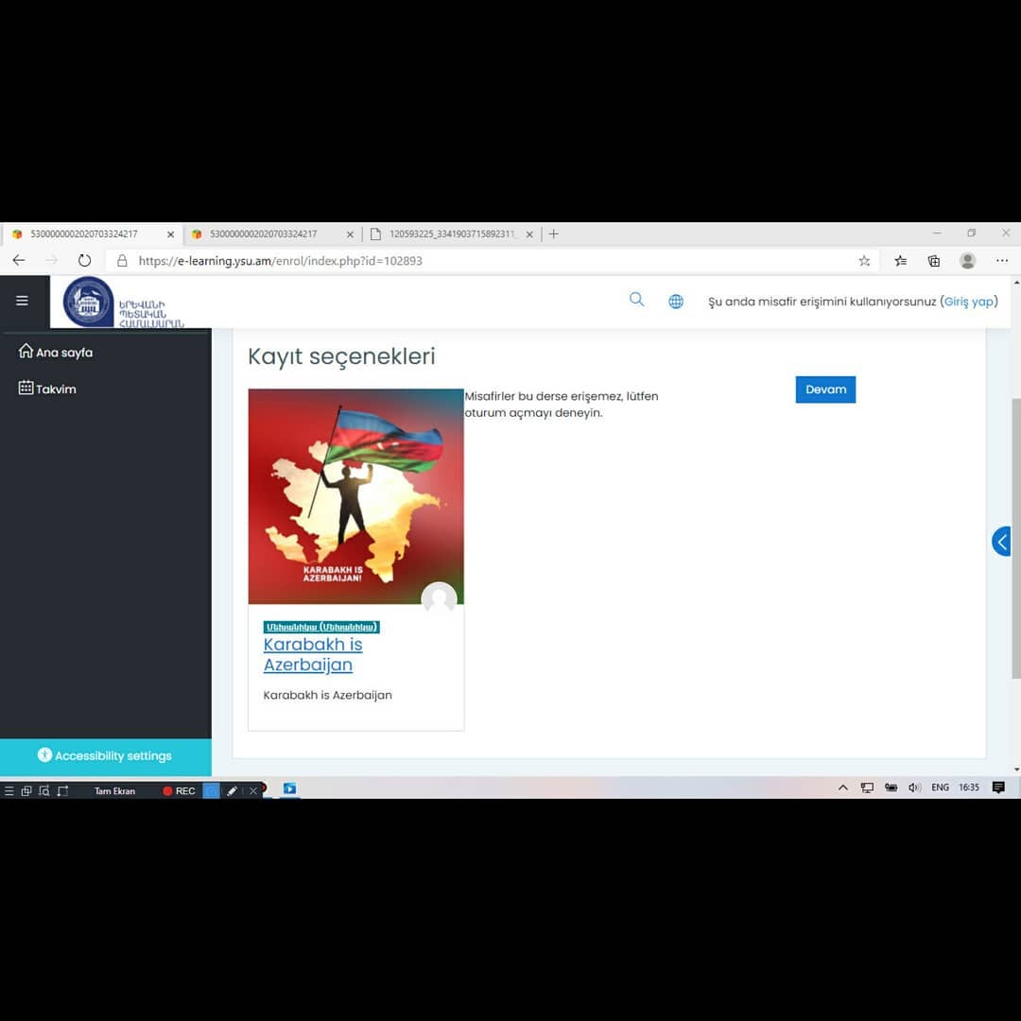Close the second browser tab
The image size is (1021, 1021).
click(350, 234)
